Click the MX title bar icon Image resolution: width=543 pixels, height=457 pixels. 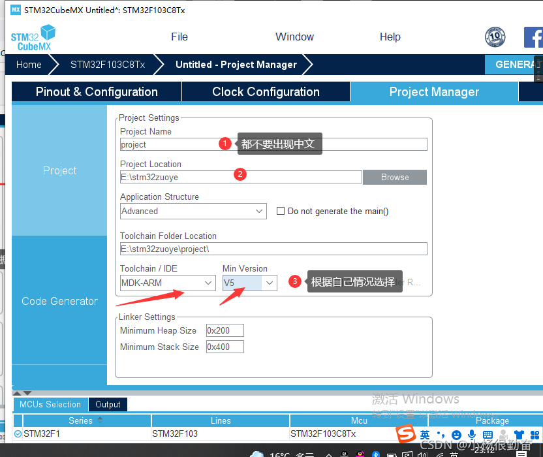point(16,10)
